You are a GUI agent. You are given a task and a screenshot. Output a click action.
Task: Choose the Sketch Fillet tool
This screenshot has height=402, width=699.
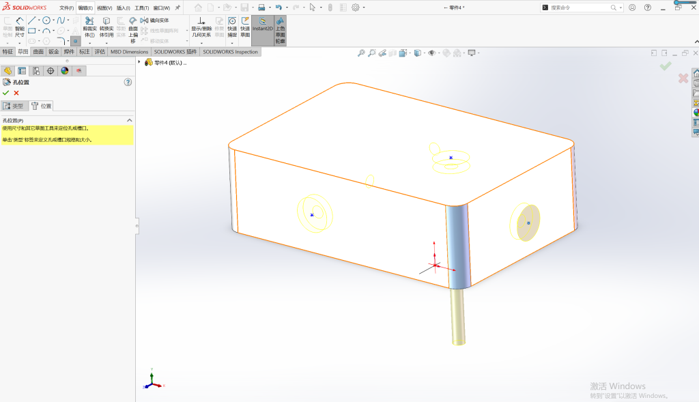click(x=61, y=41)
